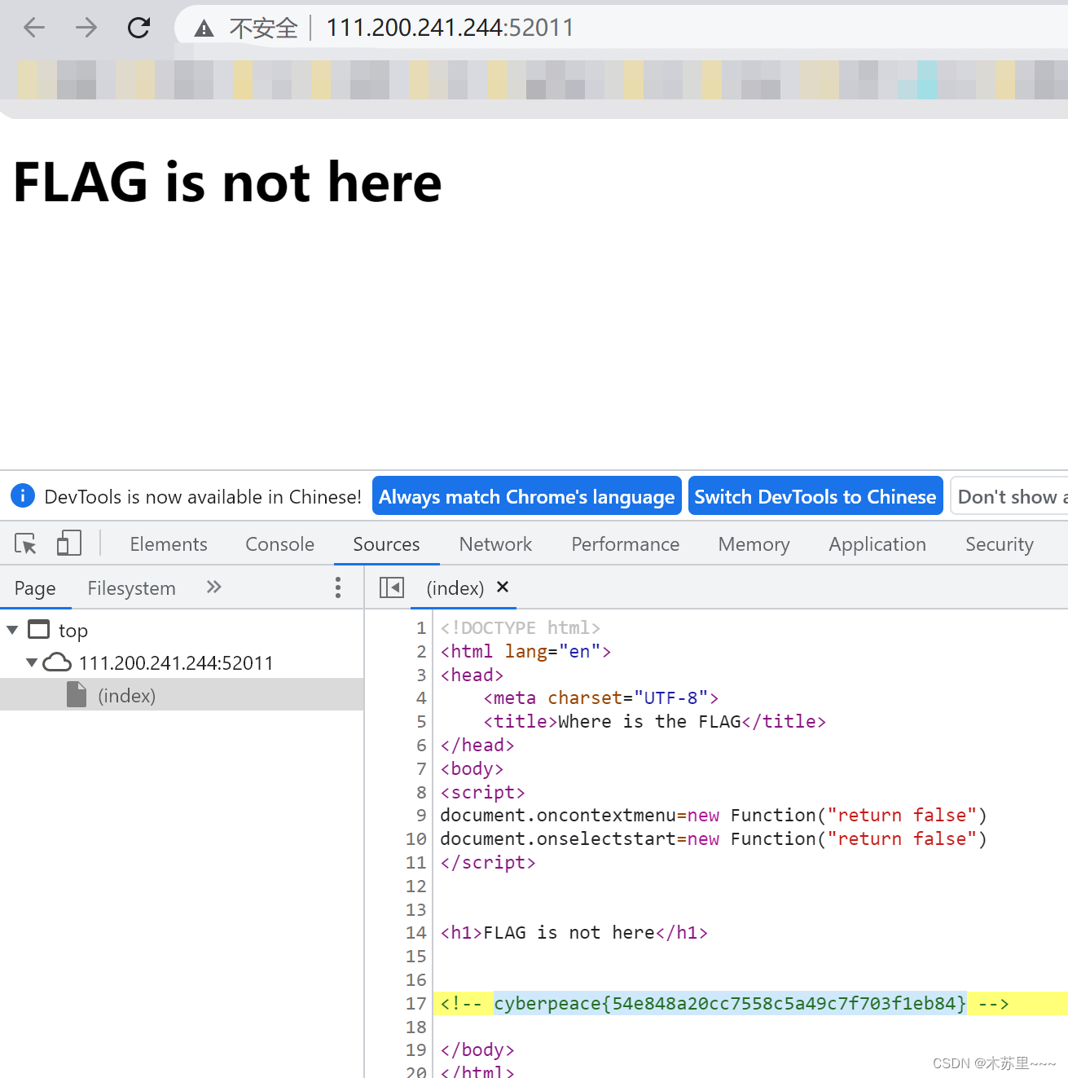Open the Elements tab
Screen dimensions: 1068x1078
tap(169, 544)
